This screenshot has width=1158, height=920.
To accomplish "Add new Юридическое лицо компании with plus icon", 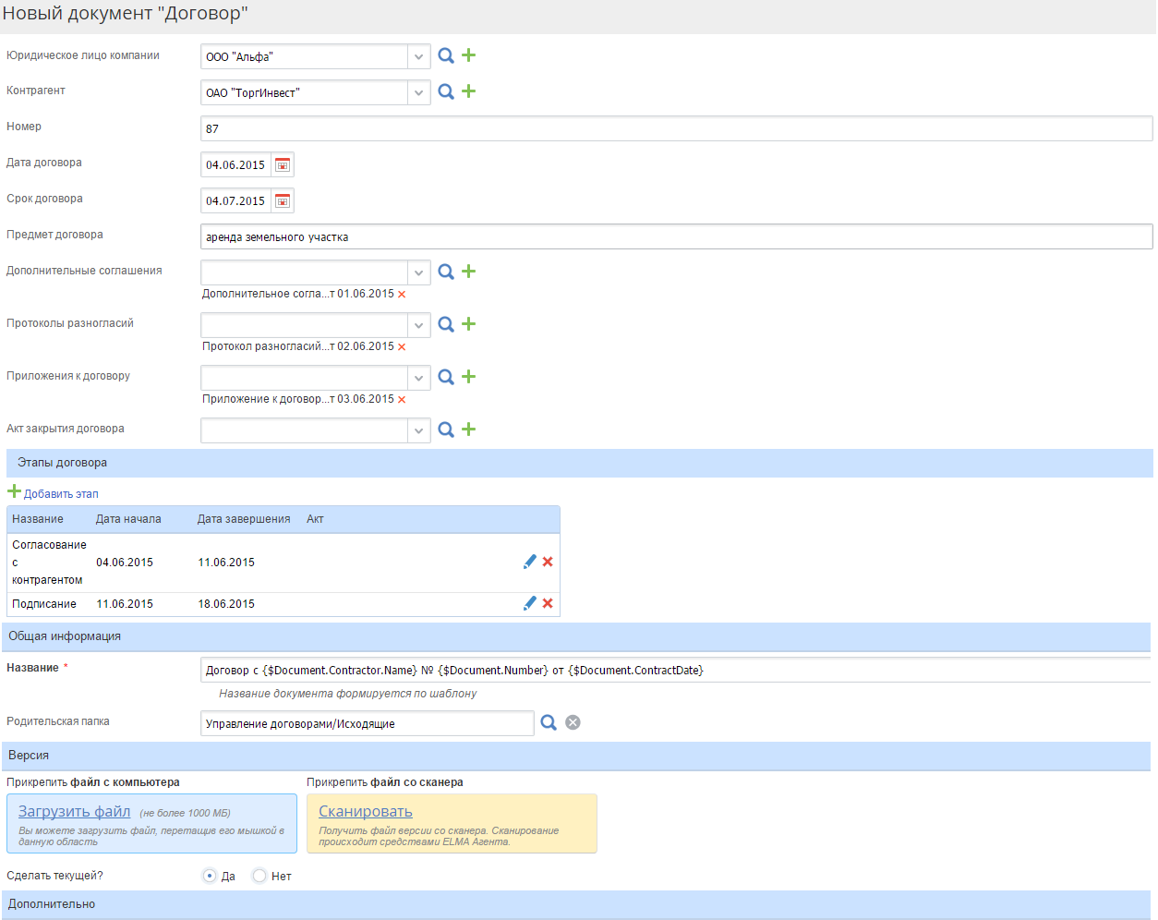I will (x=469, y=55).
